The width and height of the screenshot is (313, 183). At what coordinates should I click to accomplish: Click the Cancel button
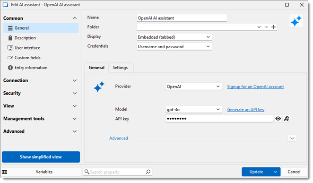294,172
